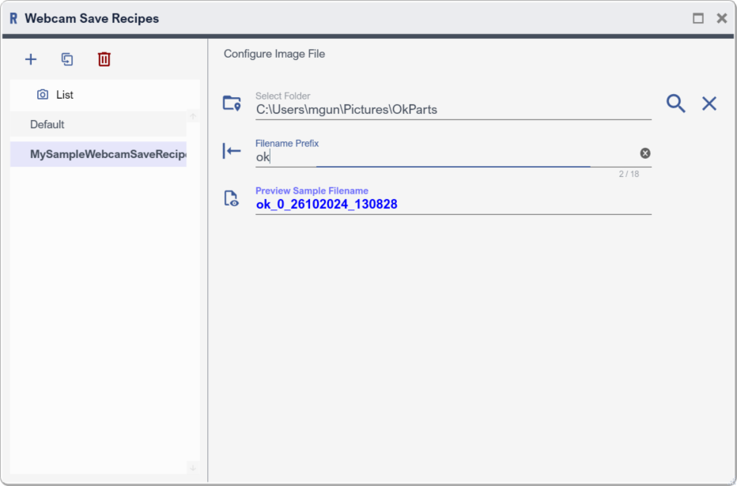Maximize the Webcam Save Recipes window
This screenshot has width=737, height=486.
click(698, 18)
